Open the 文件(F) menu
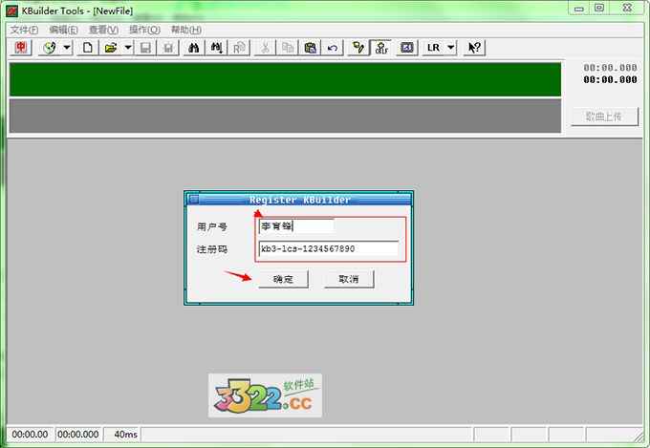 click(x=25, y=30)
